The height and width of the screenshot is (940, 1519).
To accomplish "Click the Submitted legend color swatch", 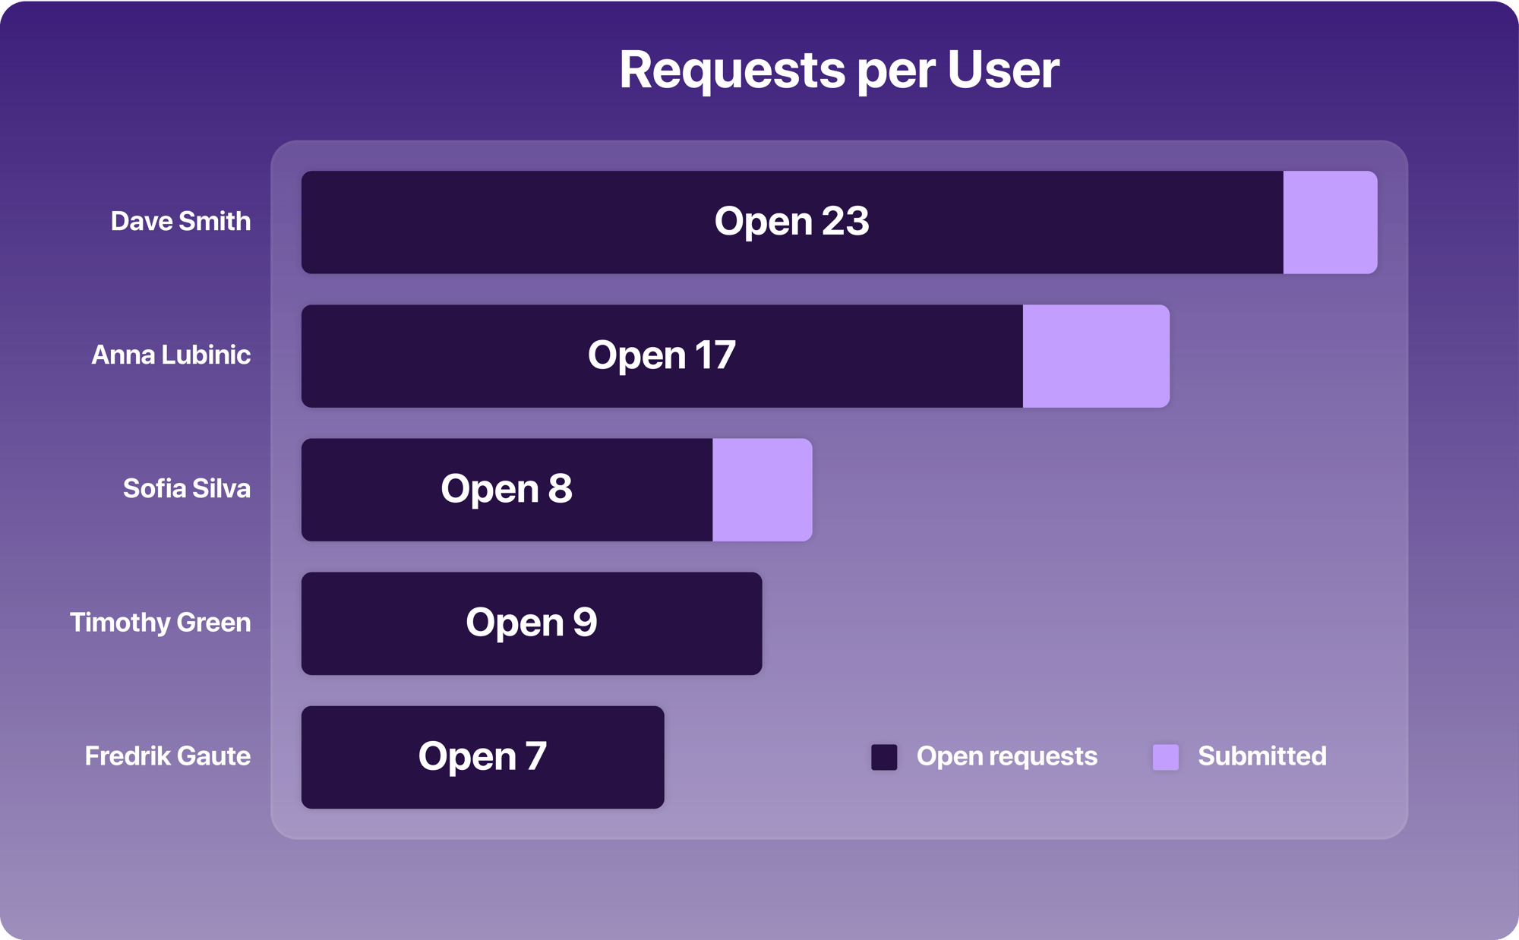I will coord(1165,757).
